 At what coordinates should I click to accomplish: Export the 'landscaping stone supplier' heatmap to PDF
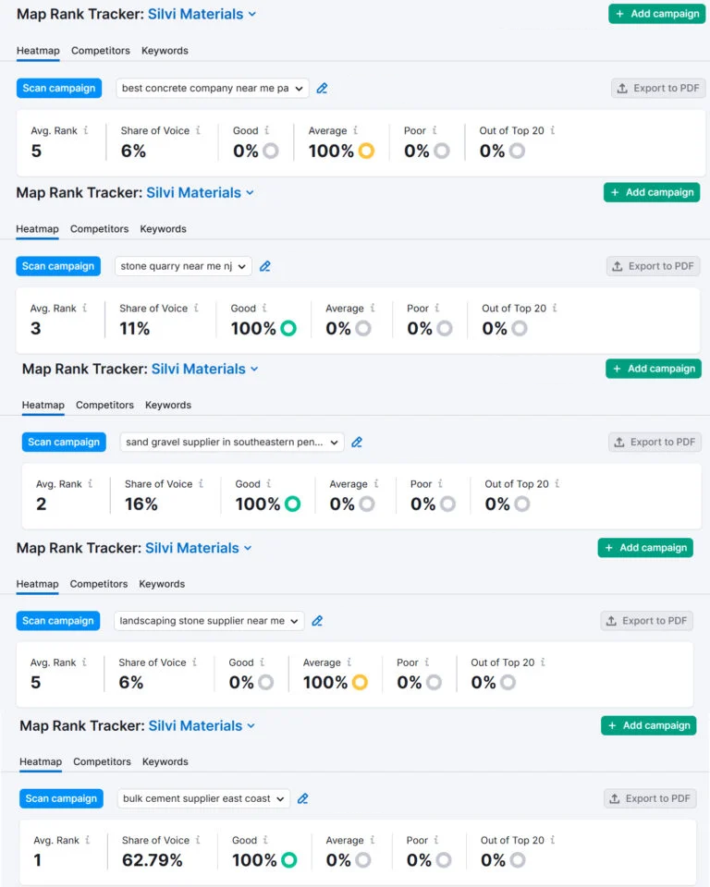[x=646, y=621]
